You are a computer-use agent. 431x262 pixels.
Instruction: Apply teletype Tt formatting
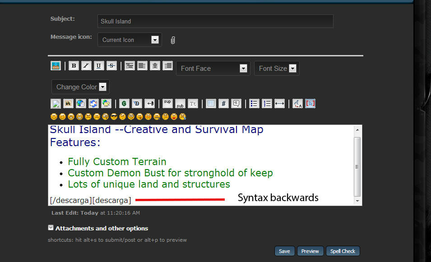(x=193, y=104)
